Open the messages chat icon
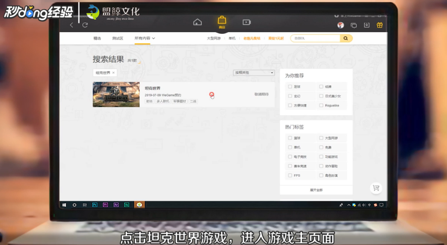This screenshot has height=245, width=447. (x=354, y=26)
